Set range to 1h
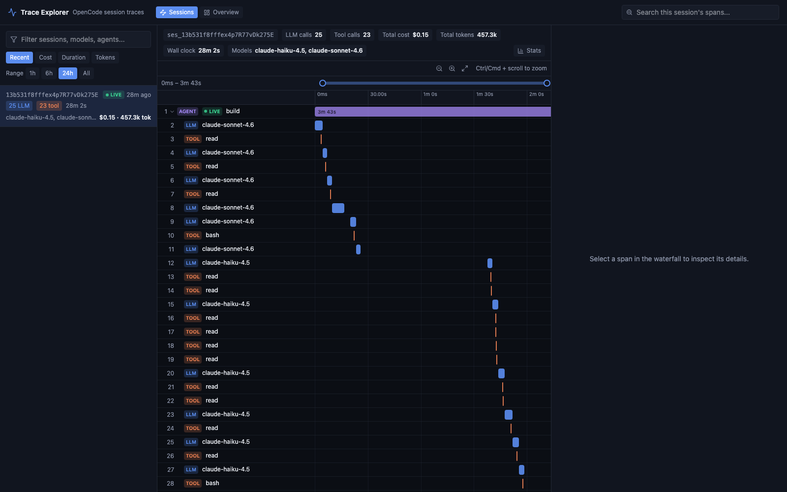 32,73
